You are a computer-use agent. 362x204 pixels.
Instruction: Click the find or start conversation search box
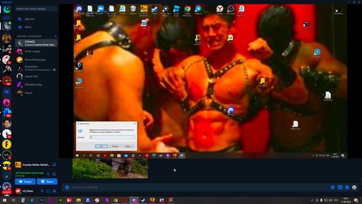36,9
